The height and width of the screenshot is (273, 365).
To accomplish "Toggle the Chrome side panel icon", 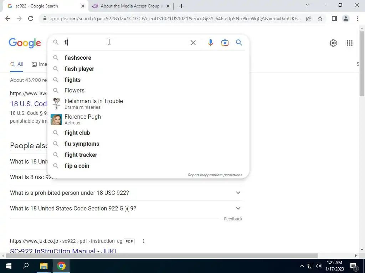I will (x=334, y=18).
